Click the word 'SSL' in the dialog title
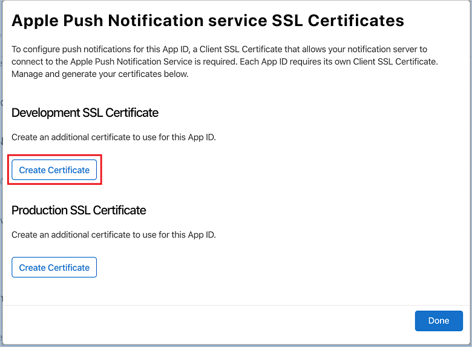Image resolution: width=472 pixels, height=347 pixels. (287, 21)
